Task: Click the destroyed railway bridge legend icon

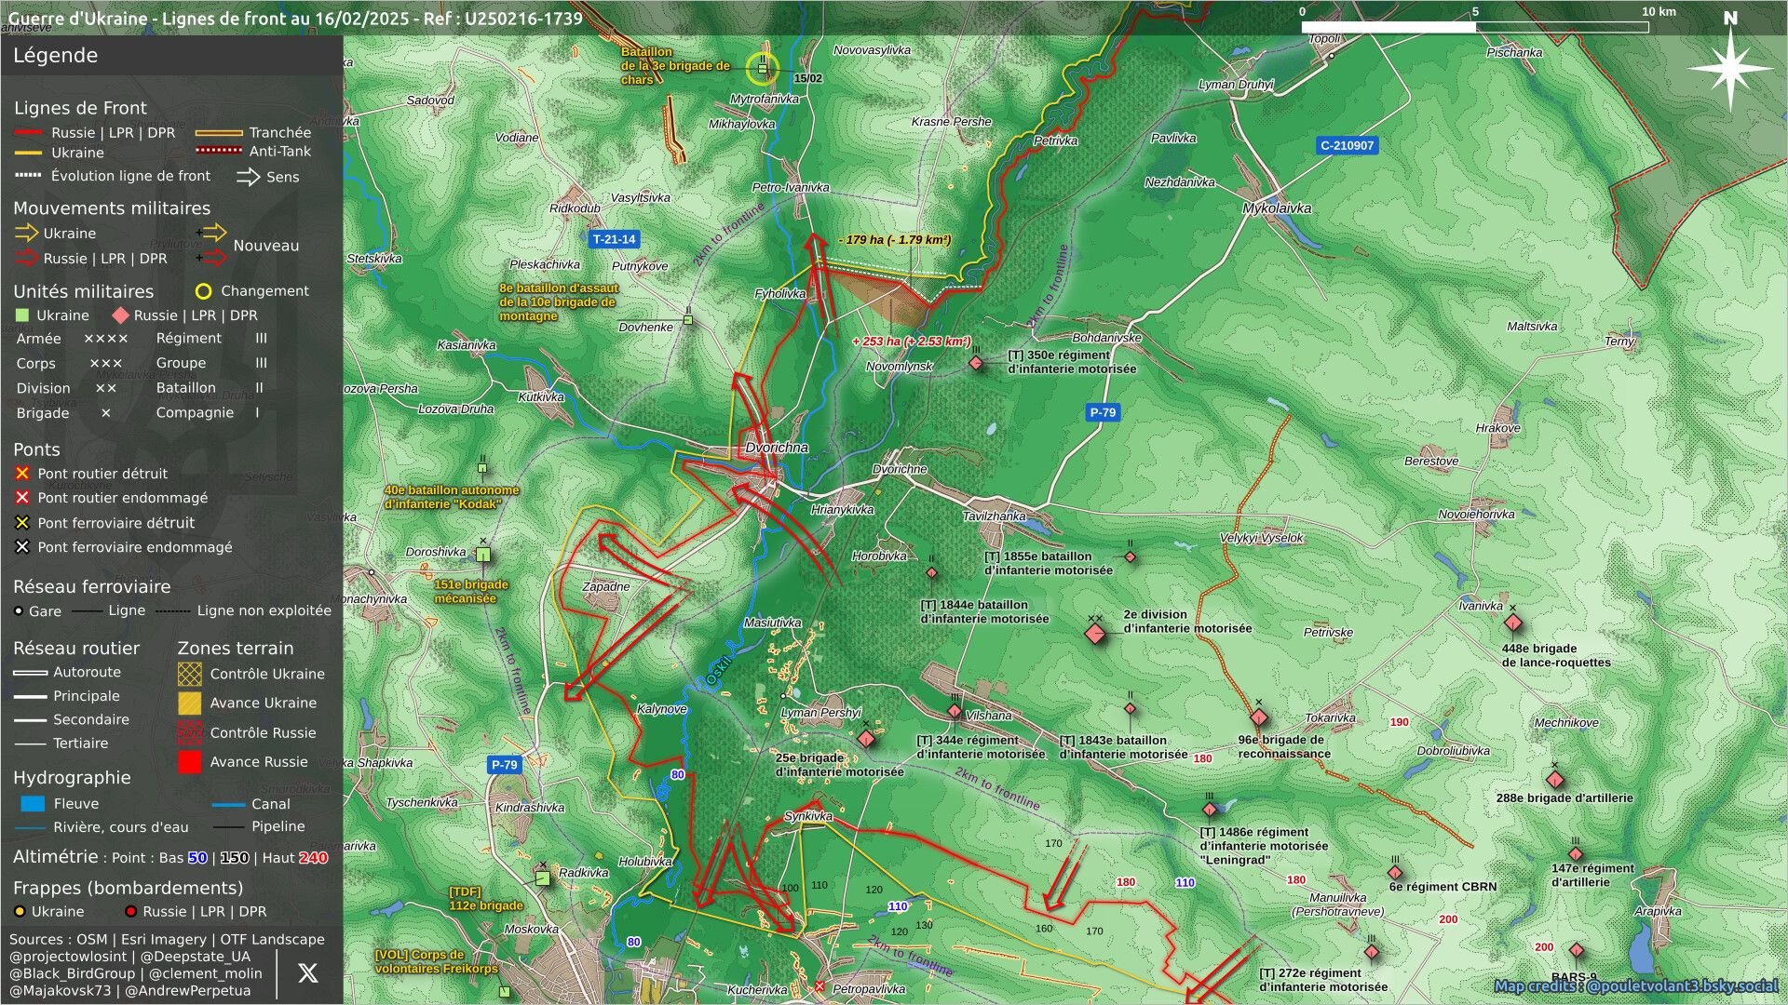Action: (x=22, y=523)
